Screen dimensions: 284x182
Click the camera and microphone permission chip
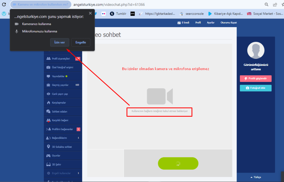[x=40, y=5]
